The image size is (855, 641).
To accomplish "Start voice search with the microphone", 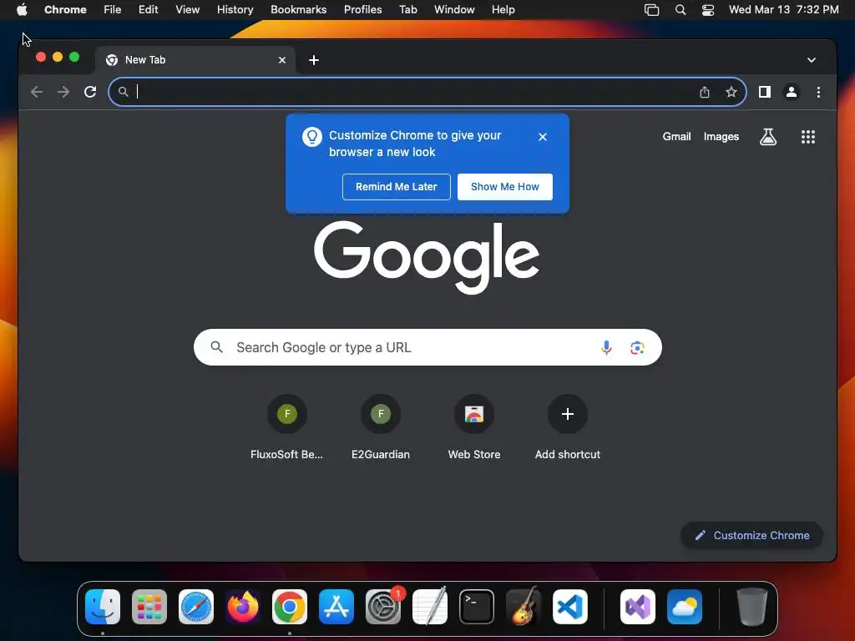I will point(606,347).
